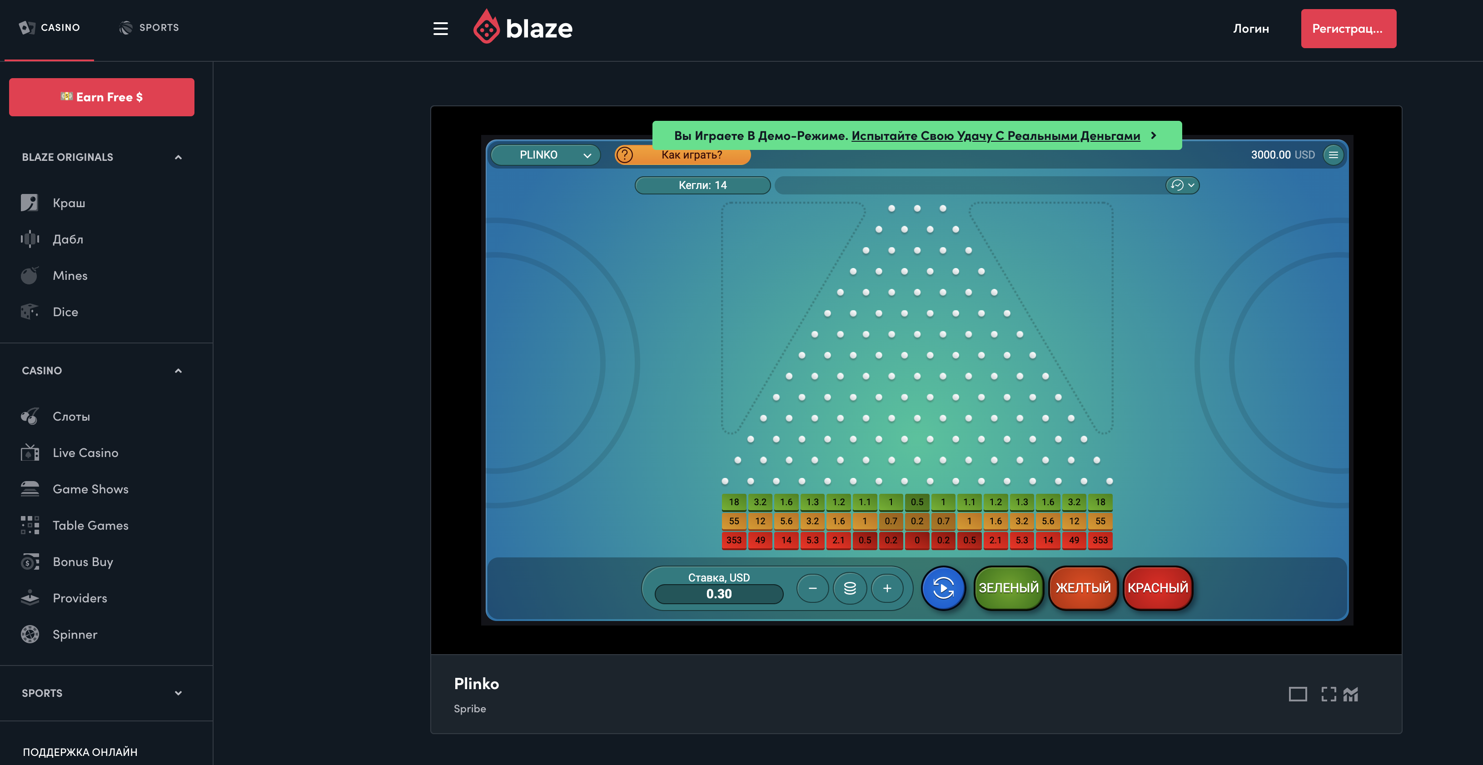Viewport: 1483px width, 765px height.
Task: Enter fullscreen mode with the brackets icon
Action: (1328, 694)
